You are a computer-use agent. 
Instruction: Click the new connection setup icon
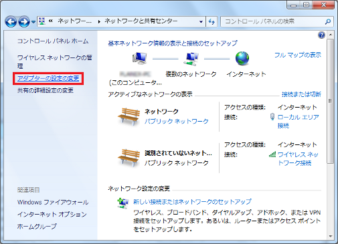point(122,203)
